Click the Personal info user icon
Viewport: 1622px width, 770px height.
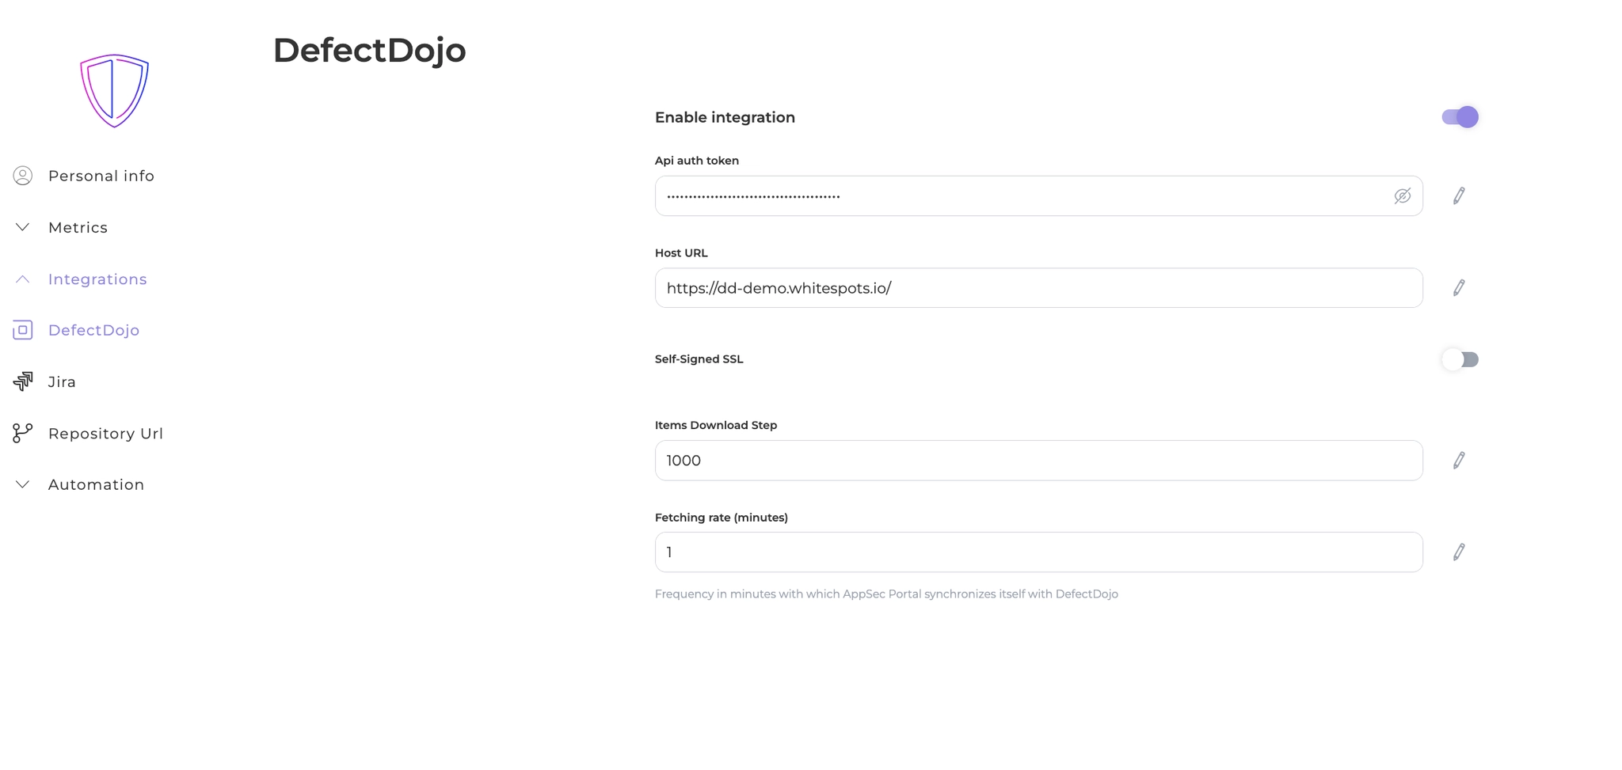(23, 176)
